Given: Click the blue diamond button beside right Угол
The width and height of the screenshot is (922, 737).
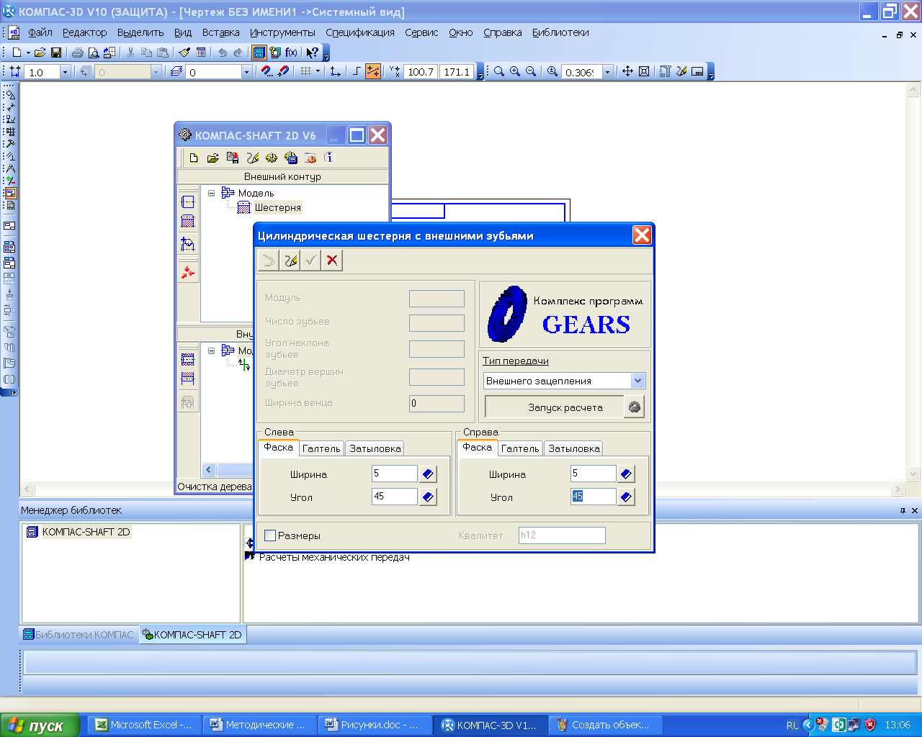Looking at the screenshot, I should point(626,497).
